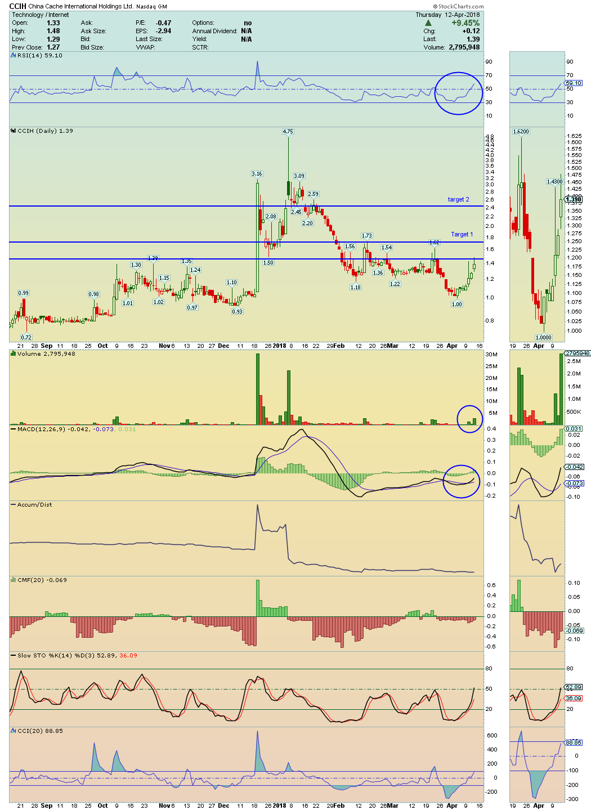Click the Accum/Dist indicator label
Viewport: 591px width, 810px height.
[x=34, y=504]
